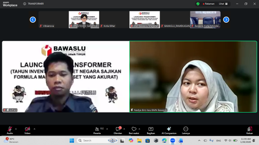Show previous participants with left arrow
Viewport: 259px width, 145px height.
click(x=33, y=19)
